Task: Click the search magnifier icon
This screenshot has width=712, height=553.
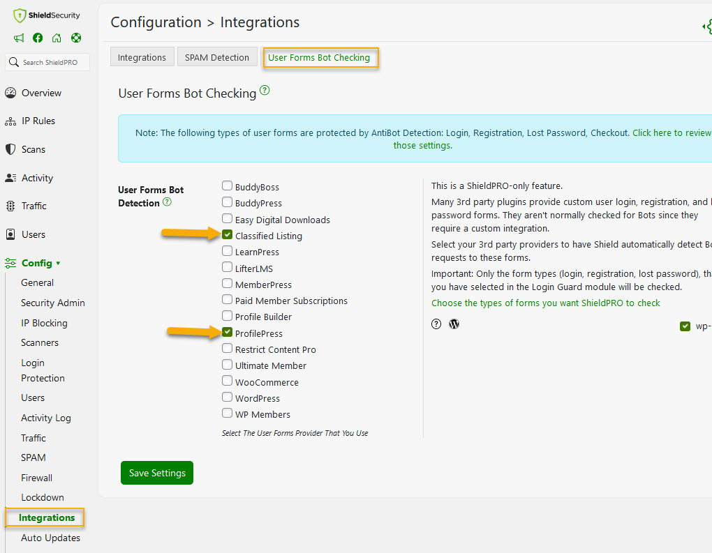Action: click(14, 61)
